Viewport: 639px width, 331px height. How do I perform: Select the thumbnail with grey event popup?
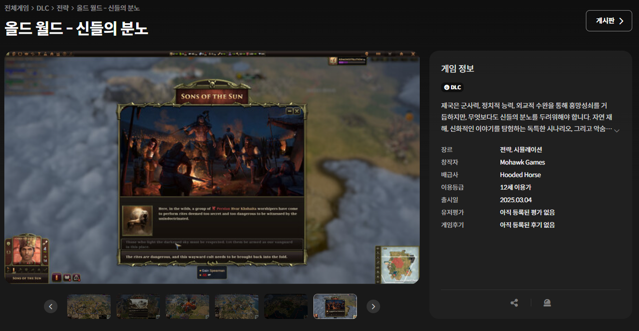click(x=138, y=306)
